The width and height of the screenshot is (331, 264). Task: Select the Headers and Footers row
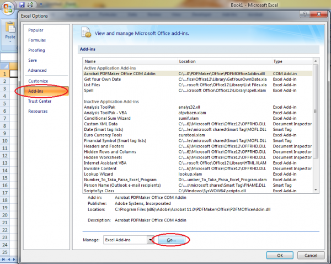[197, 146]
